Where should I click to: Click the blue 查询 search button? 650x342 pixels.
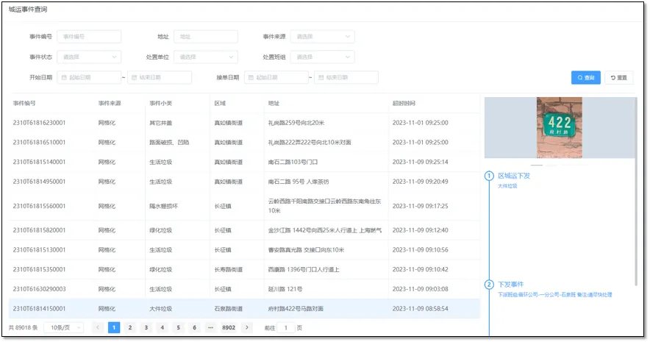[x=585, y=77]
